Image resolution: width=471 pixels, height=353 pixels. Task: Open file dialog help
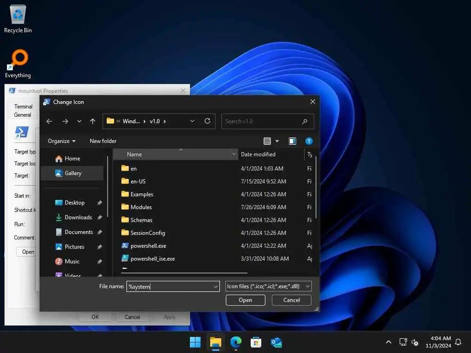coord(309,141)
